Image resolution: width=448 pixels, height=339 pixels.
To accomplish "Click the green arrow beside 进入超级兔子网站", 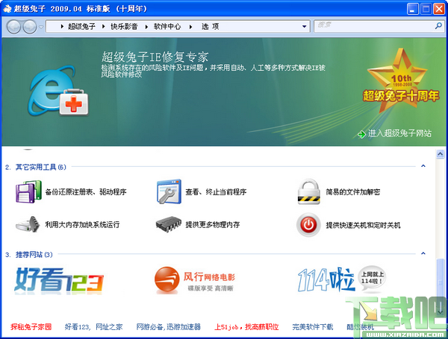I will (361, 134).
